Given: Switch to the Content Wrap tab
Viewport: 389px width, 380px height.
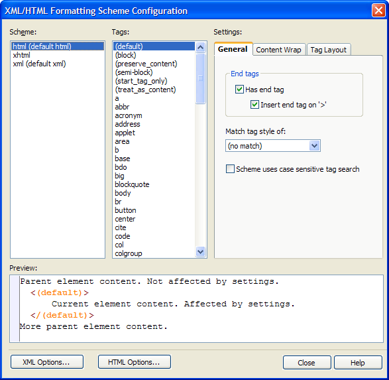Looking at the screenshot, I should pyautogui.click(x=278, y=50).
